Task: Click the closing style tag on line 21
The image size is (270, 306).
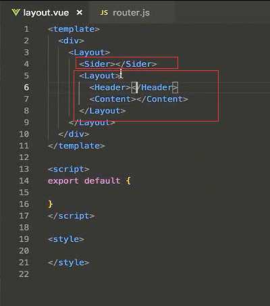Action: coord(69,263)
